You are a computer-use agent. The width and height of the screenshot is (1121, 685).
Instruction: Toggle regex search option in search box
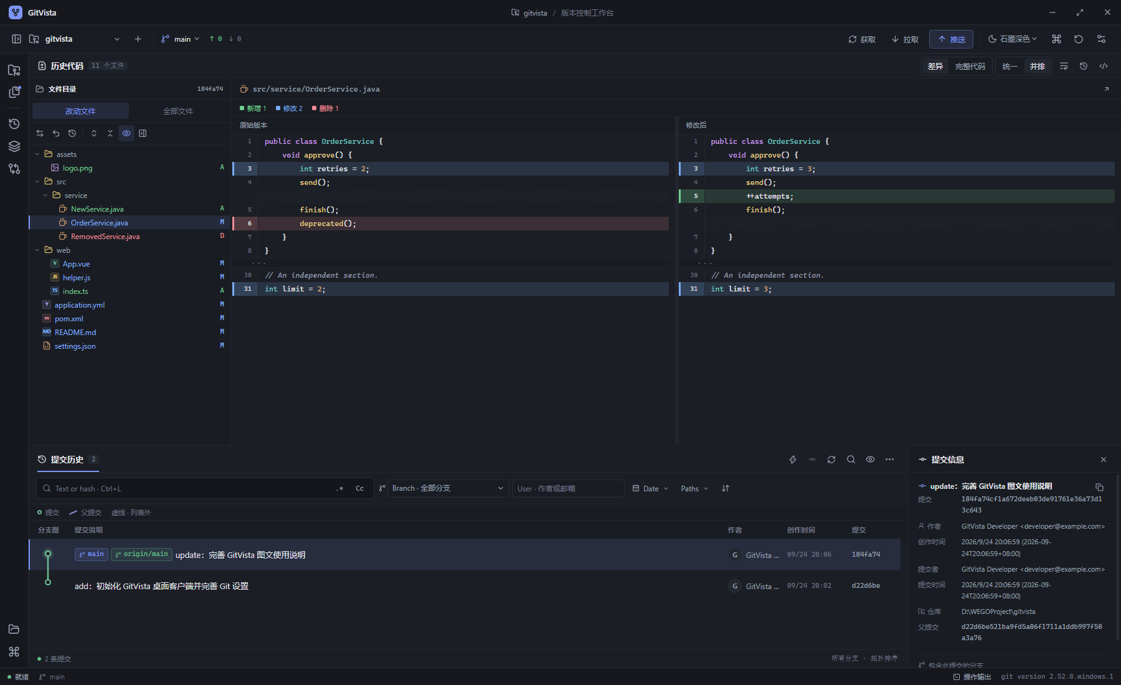[340, 488]
